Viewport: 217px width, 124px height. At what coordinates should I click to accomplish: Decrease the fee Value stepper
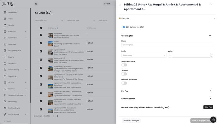[212, 56]
